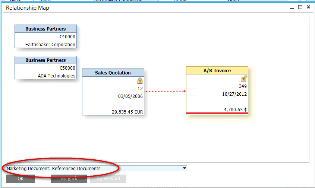
Task: Maximize the Relationship Map window
Action: click(300, 7)
